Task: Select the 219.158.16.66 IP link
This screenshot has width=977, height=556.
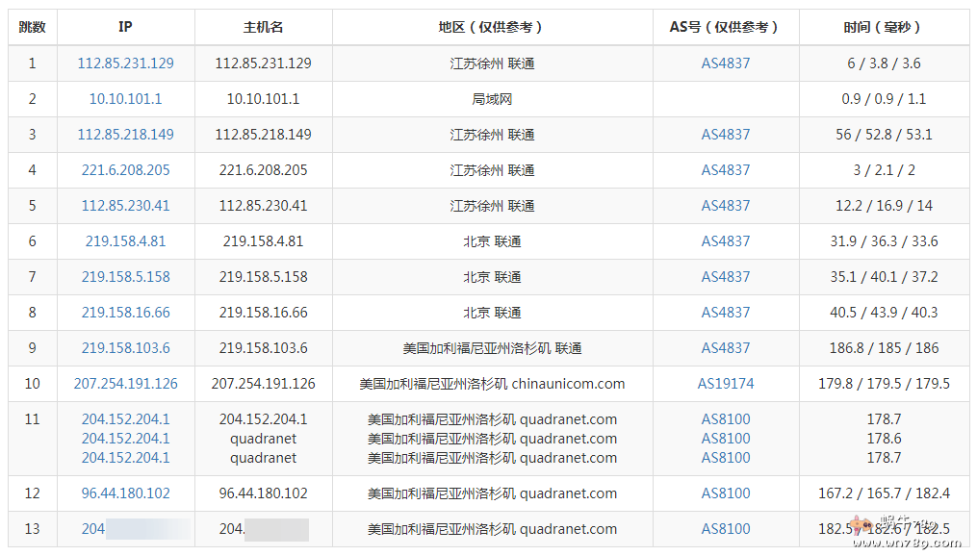Action: point(125,312)
